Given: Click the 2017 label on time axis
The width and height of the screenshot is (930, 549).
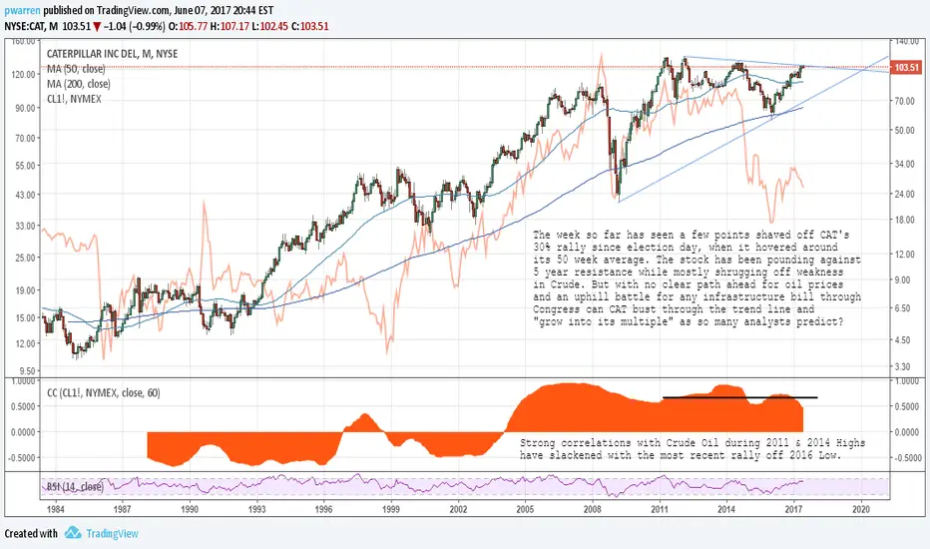Looking at the screenshot, I should pos(793,509).
